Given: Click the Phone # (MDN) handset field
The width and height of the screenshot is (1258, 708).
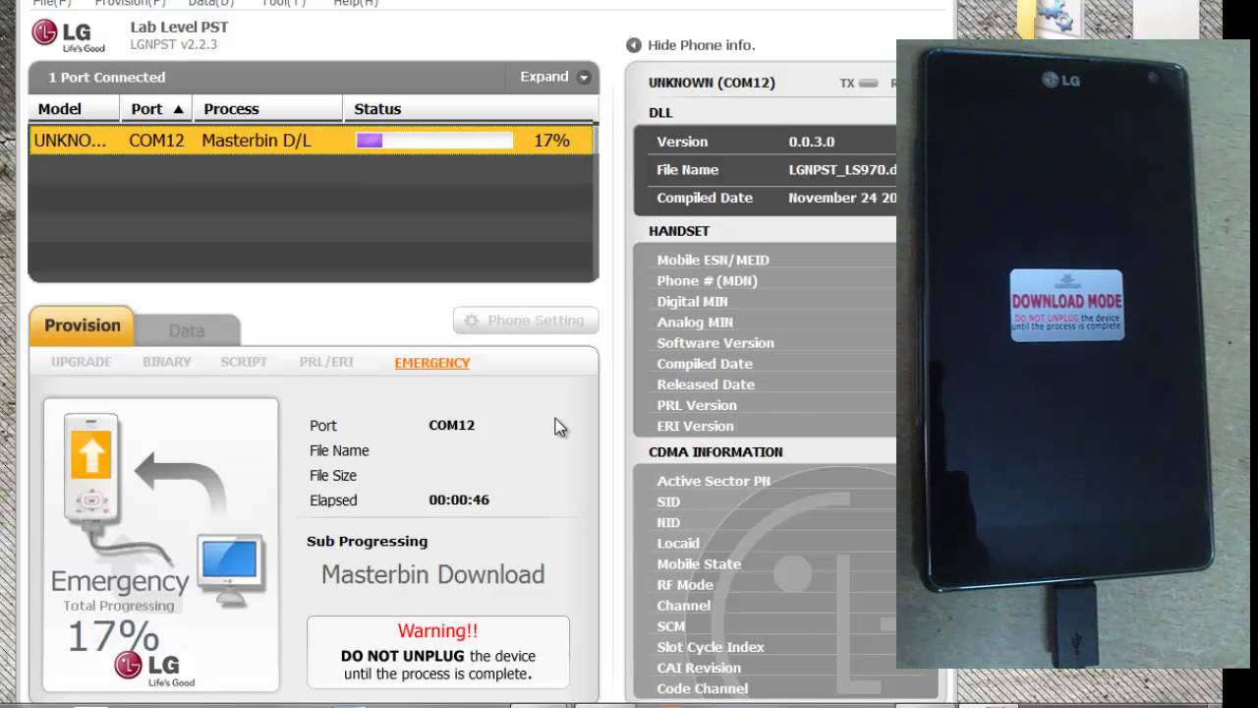Looking at the screenshot, I should click(707, 280).
